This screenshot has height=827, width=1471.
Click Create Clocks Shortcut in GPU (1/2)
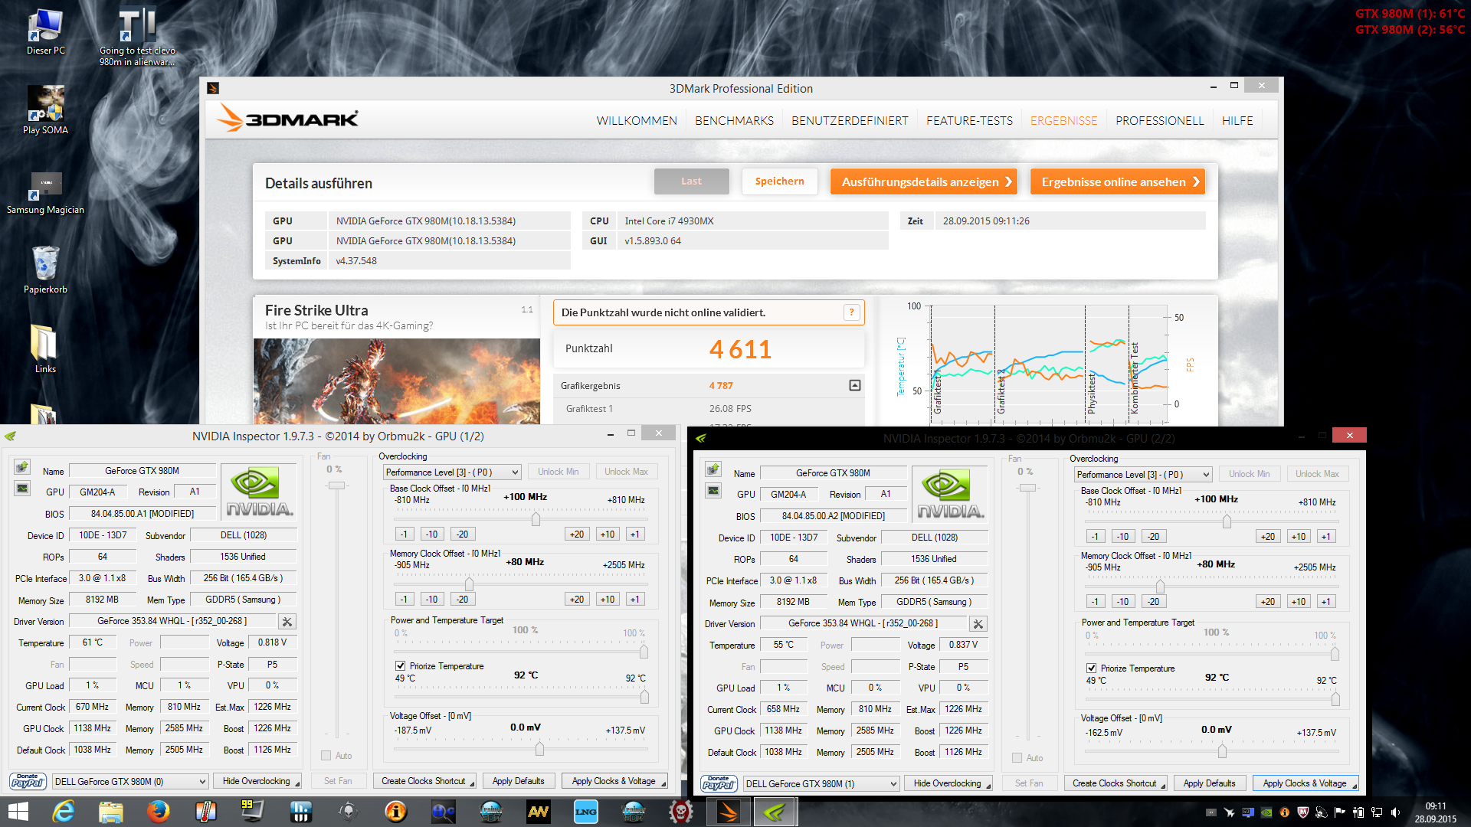[426, 782]
